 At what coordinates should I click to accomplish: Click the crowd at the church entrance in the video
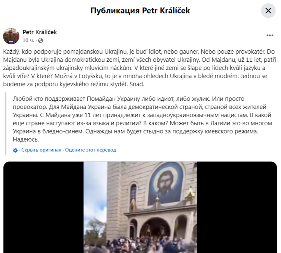140,244
